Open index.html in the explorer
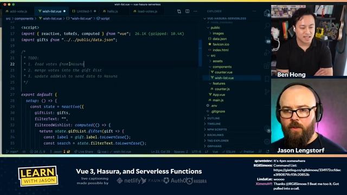This screenshot has width=347, height=195. (x=221, y=50)
